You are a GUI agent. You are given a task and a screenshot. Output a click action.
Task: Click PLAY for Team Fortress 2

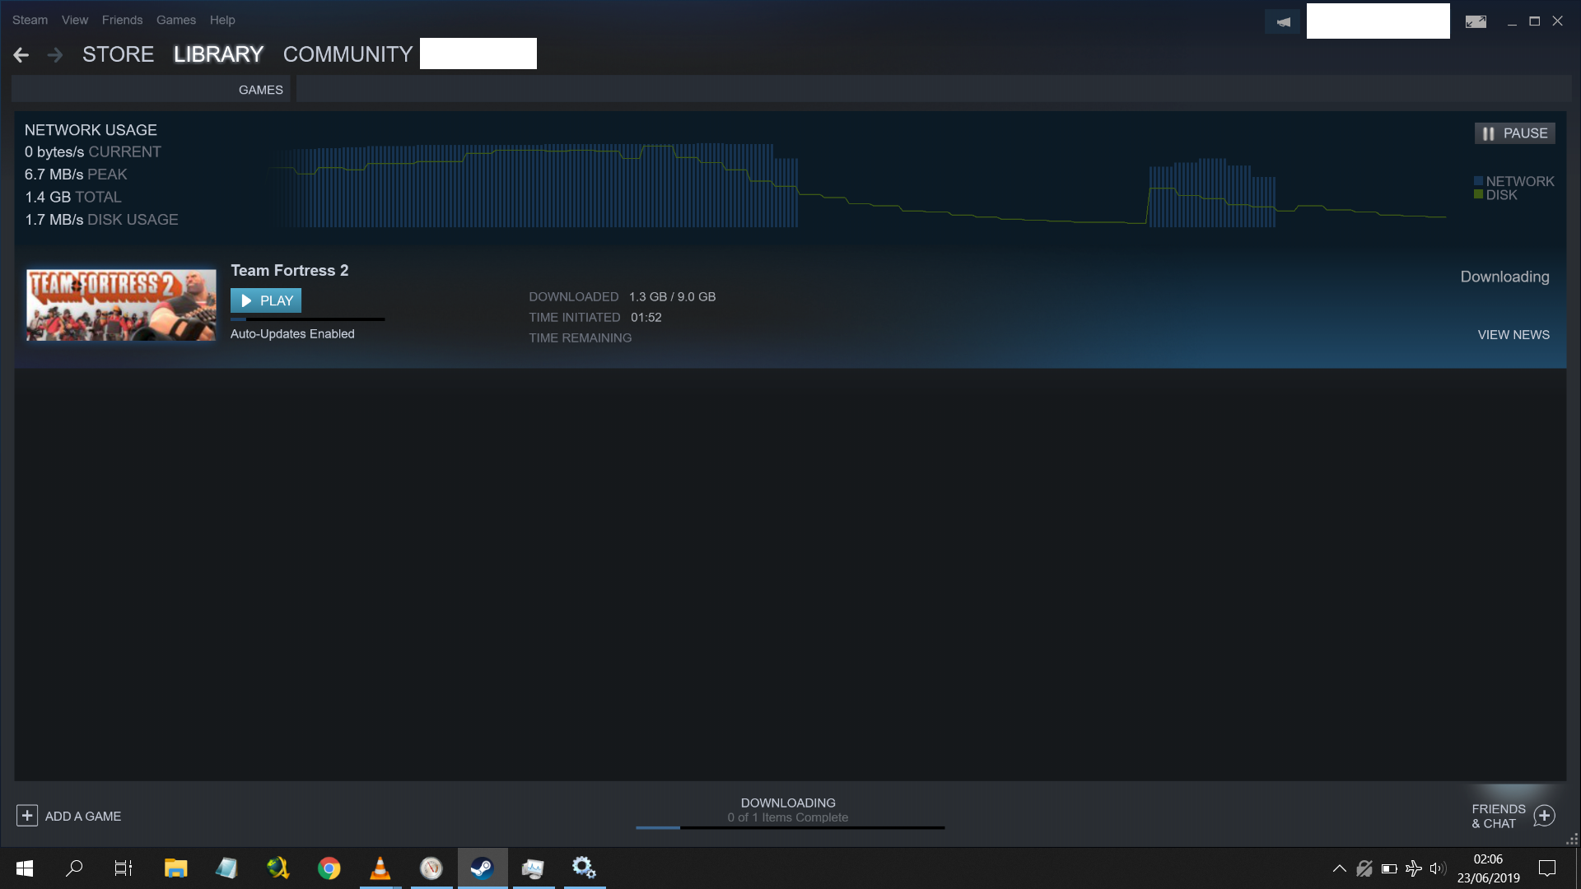point(266,300)
